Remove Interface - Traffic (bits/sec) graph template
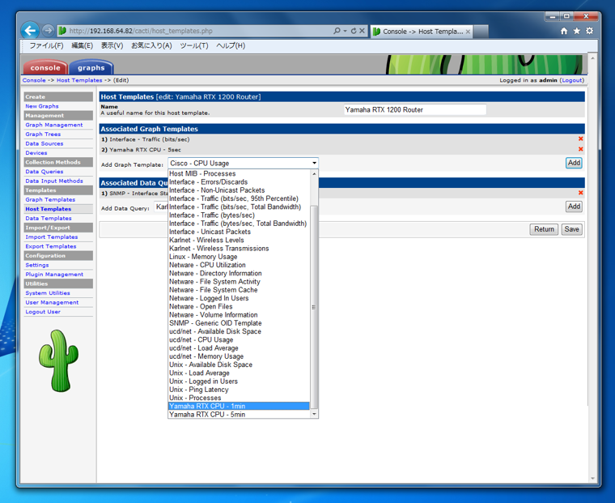The width and height of the screenshot is (615, 503). [580, 139]
